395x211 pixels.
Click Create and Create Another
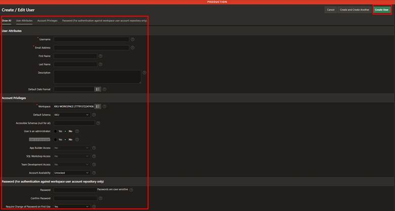(354, 10)
